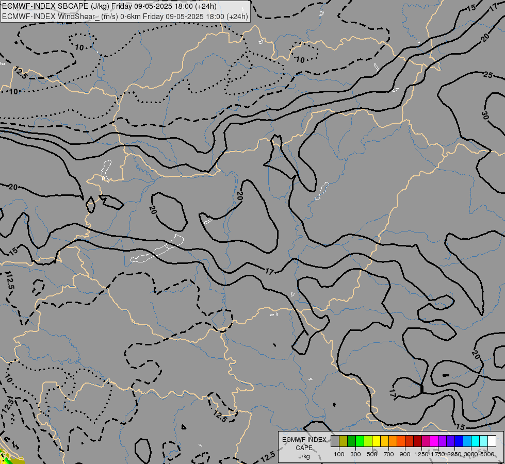The height and width of the screenshot is (464, 505).
Task: Click the legend value '2250'
Action: [454, 454]
